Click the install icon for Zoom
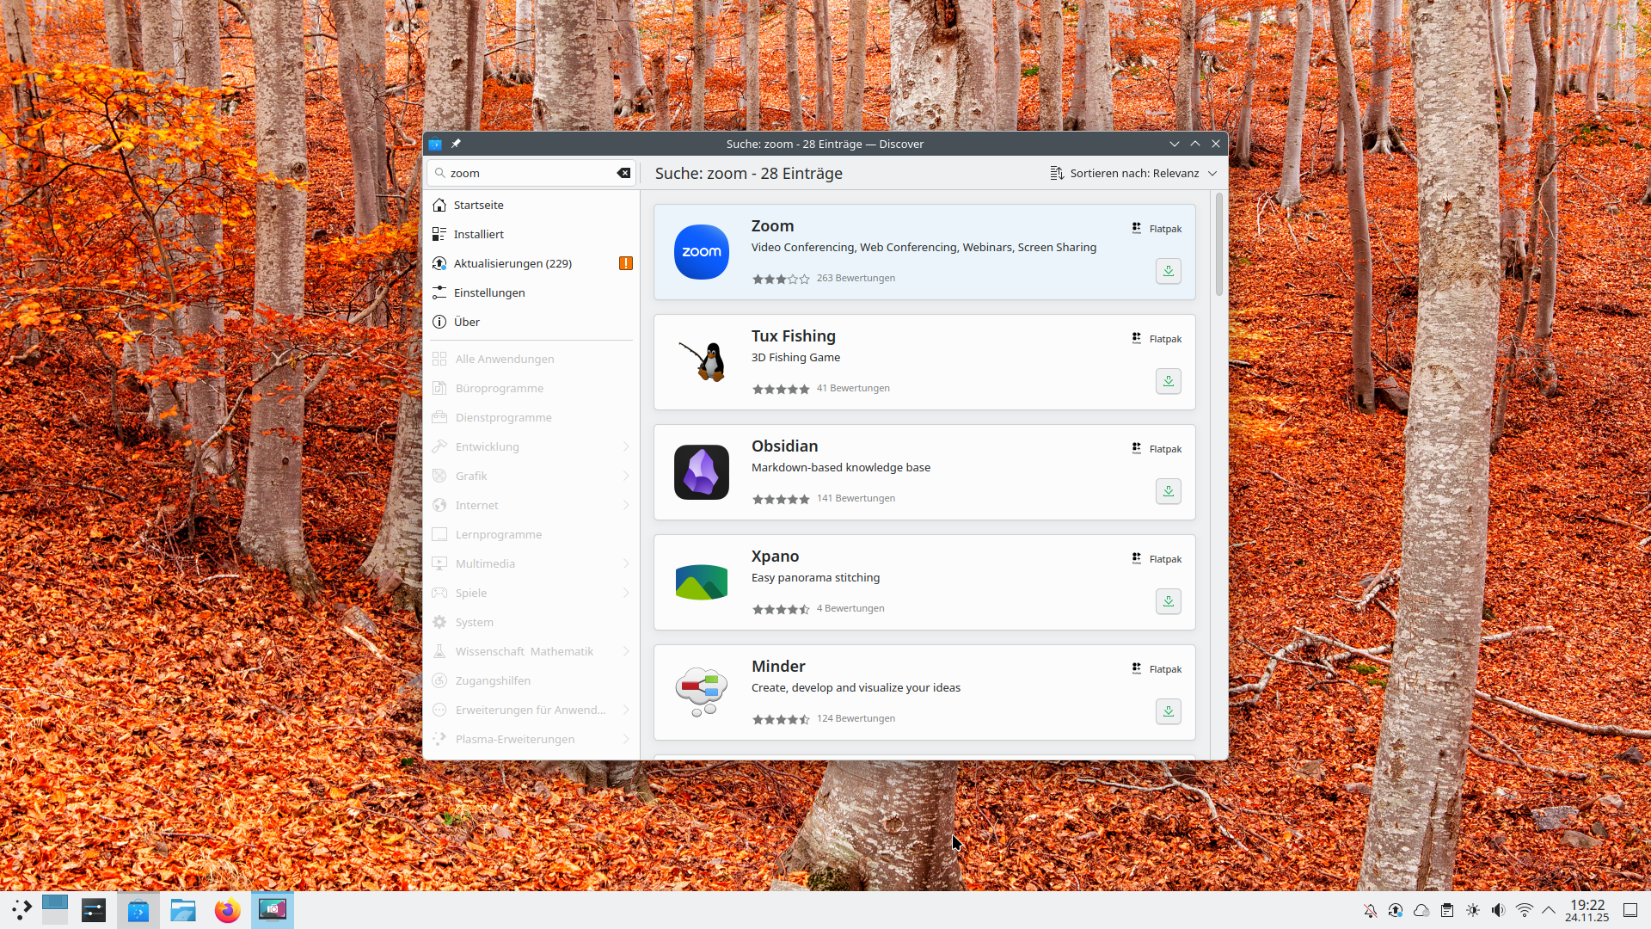 point(1168,271)
